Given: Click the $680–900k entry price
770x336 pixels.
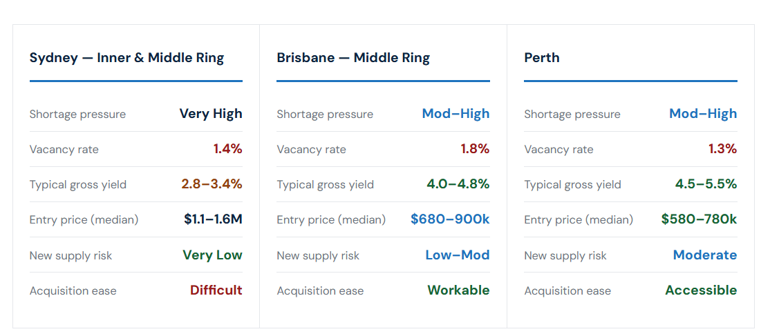Looking at the screenshot, I should 450,219.
